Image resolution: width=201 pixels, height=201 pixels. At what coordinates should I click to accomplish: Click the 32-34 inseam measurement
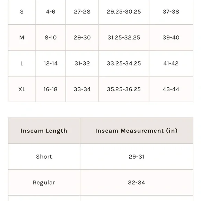pos(137,183)
